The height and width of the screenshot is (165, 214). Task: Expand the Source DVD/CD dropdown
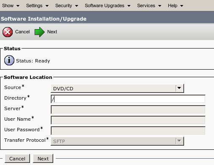tap(117, 89)
